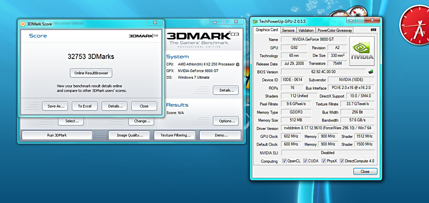Close the 3DMark Score dialog with Close button
The width and height of the screenshot is (429, 203).
pos(144,106)
